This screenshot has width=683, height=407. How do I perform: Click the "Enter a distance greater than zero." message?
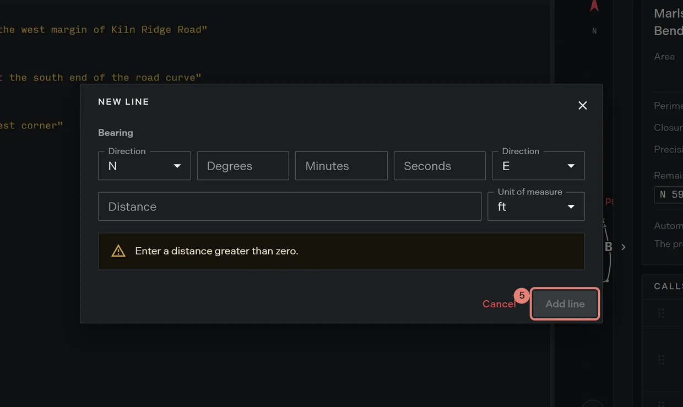tap(216, 251)
